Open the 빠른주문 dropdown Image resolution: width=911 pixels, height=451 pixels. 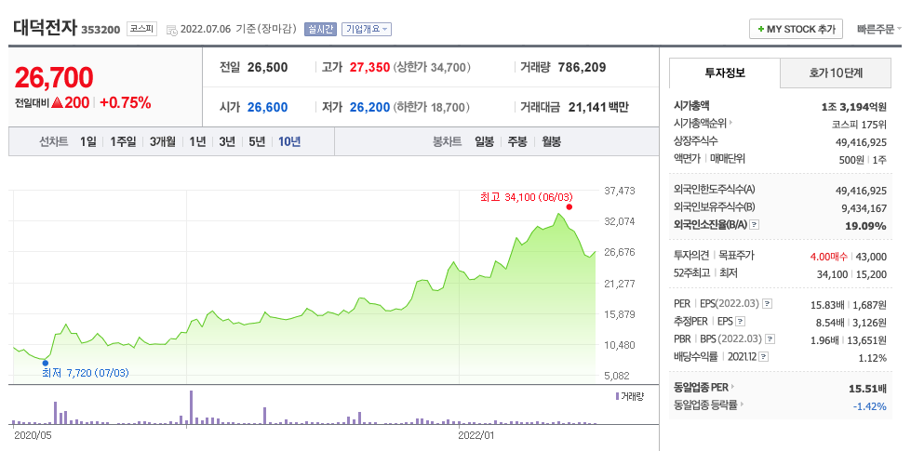(x=879, y=29)
